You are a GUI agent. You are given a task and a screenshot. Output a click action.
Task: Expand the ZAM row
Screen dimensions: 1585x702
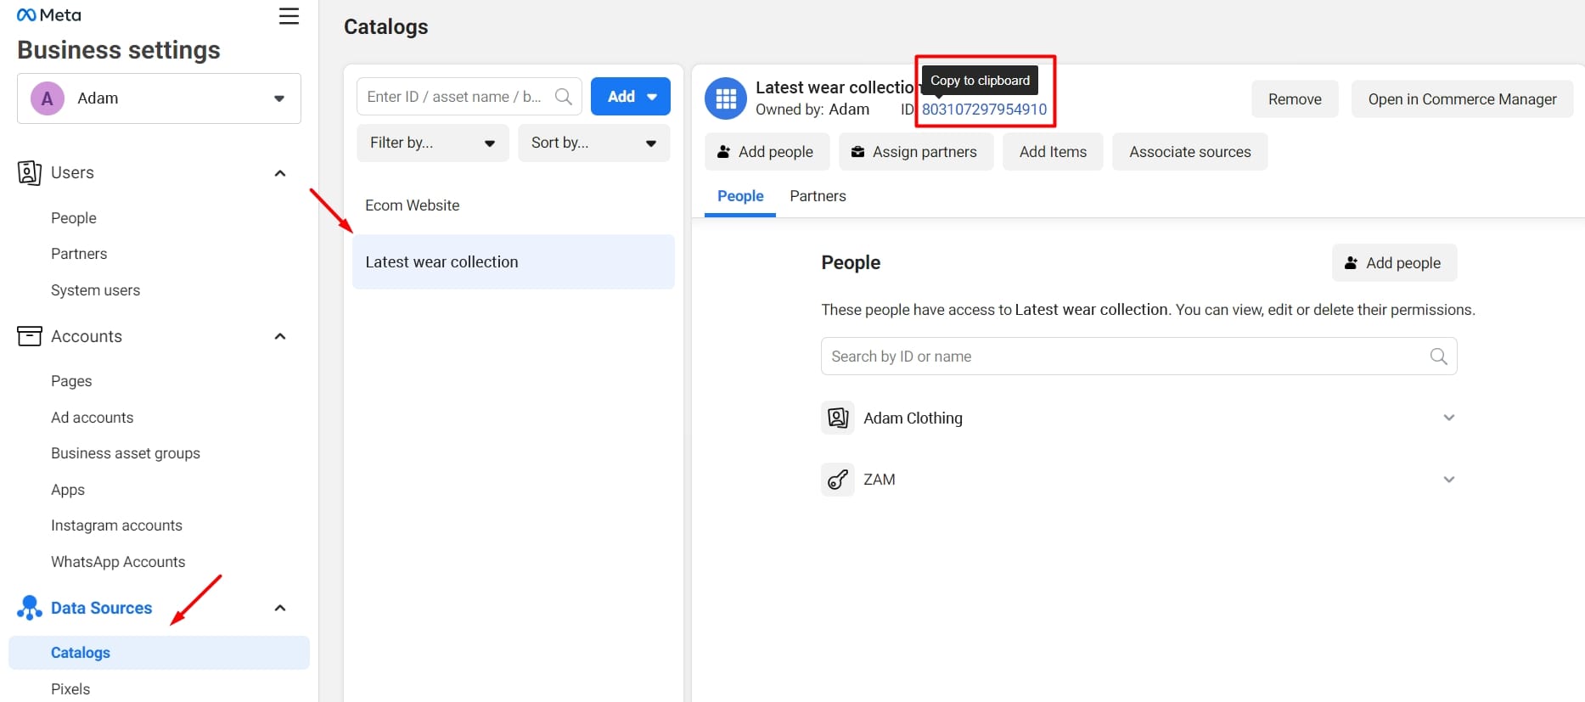click(1449, 480)
